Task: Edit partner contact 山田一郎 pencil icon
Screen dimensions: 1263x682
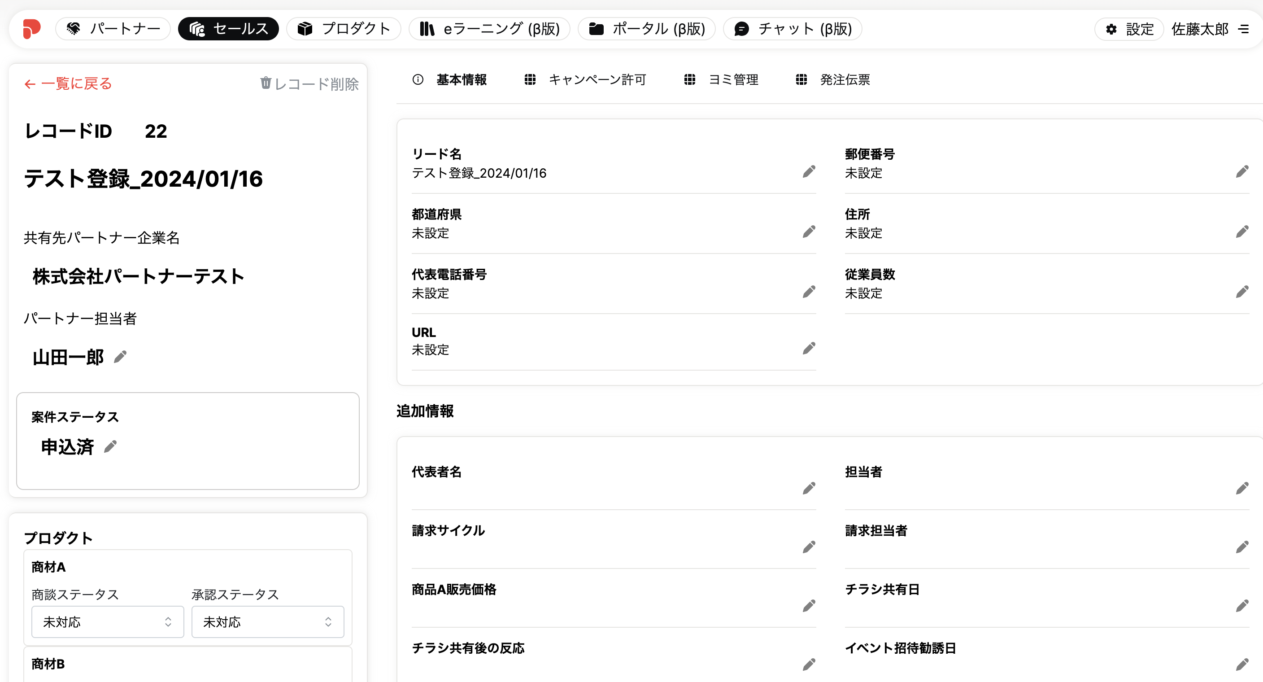Action: [120, 357]
